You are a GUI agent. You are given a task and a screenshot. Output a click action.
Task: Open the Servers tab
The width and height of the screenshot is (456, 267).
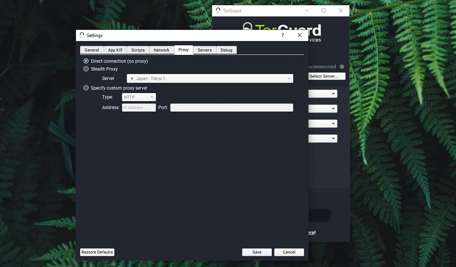tap(204, 50)
